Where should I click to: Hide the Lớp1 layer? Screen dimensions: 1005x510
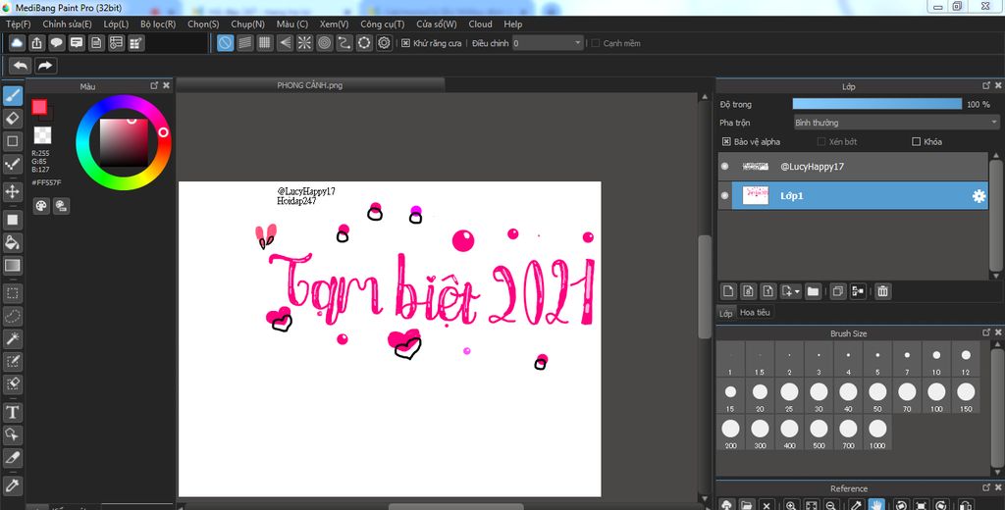pyautogui.click(x=725, y=196)
